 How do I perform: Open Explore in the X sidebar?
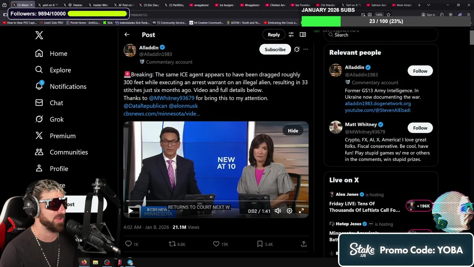53,70
